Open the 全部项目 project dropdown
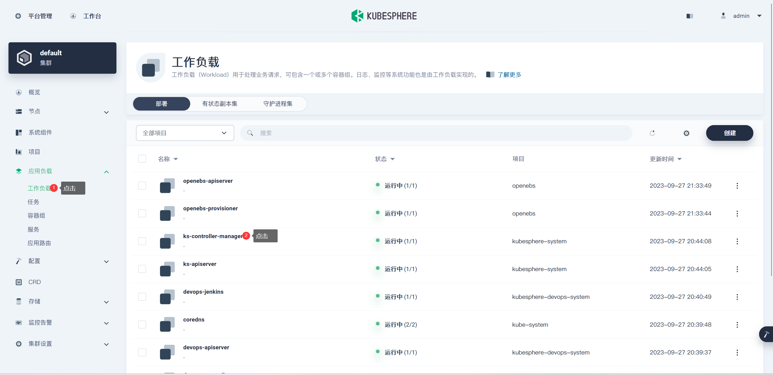This screenshot has width=773, height=375. tap(185, 133)
